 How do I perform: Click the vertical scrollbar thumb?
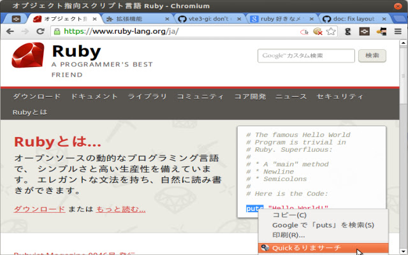[404, 75]
